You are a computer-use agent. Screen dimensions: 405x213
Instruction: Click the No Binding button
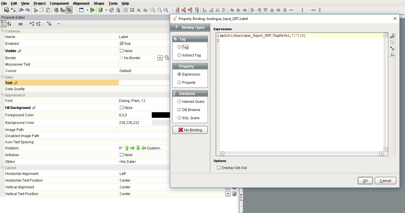point(190,130)
